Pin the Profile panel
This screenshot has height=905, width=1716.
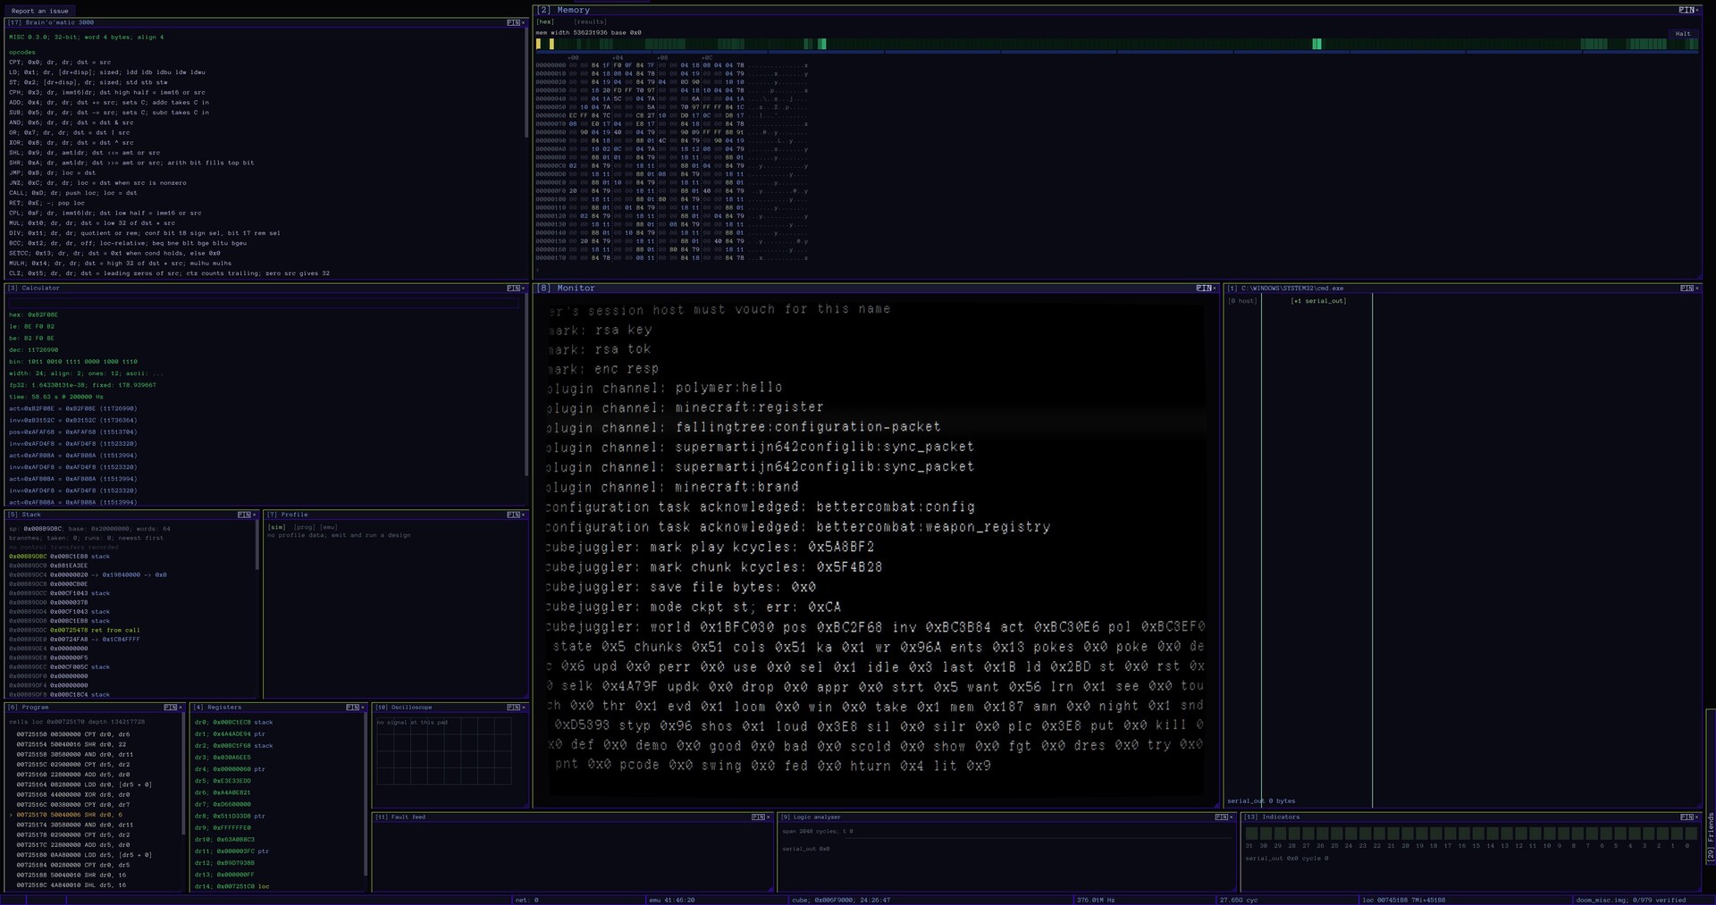point(512,515)
